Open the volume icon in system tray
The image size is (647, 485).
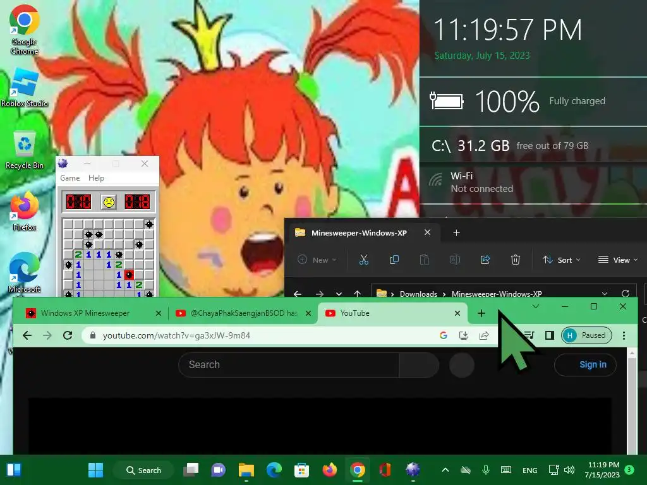click(x=569, y=470)
